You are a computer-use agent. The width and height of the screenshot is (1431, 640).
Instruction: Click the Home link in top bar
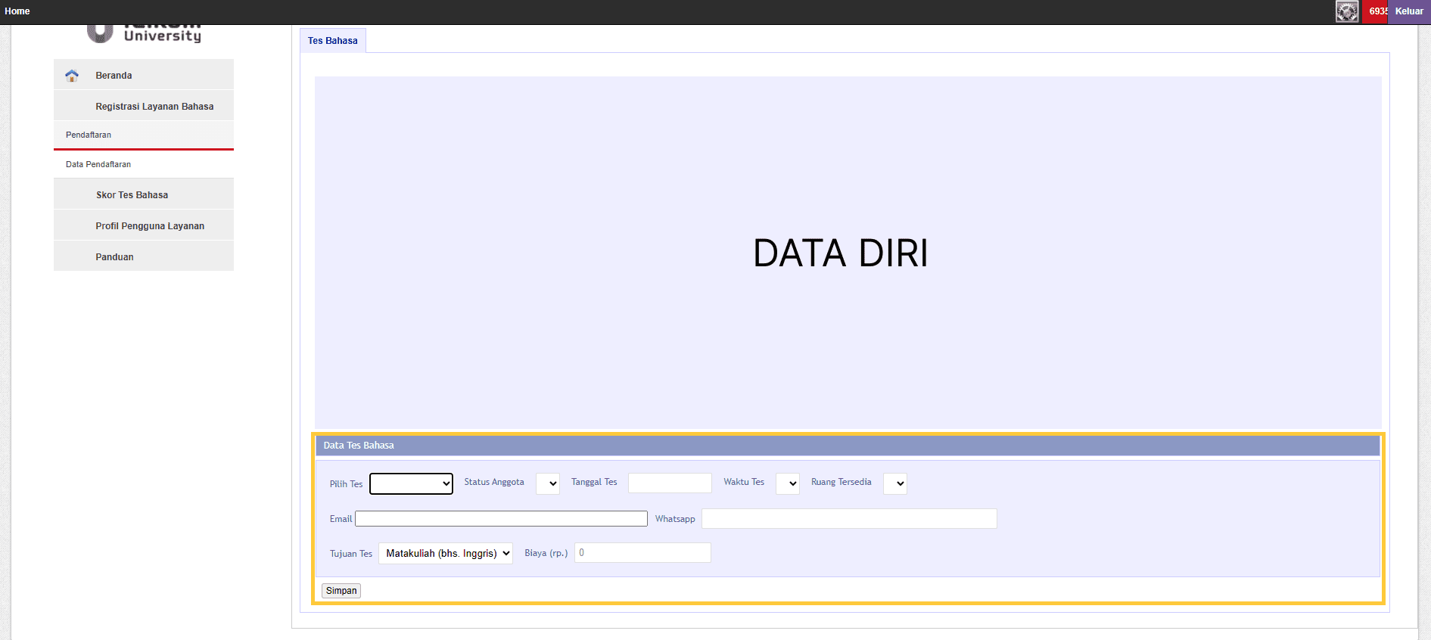(x=17, y=11)
